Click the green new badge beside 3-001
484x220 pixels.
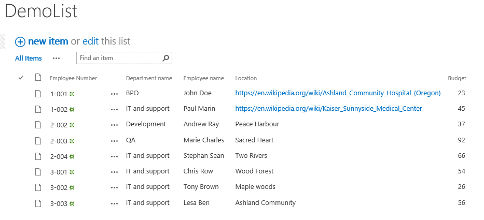pos(72,172)
